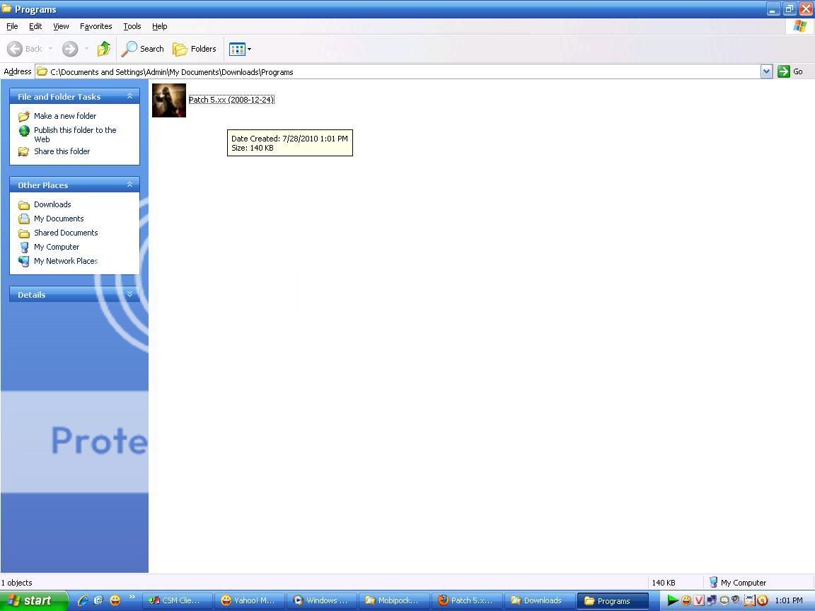
Task: Open the Help menu
Action: [160, 26]
